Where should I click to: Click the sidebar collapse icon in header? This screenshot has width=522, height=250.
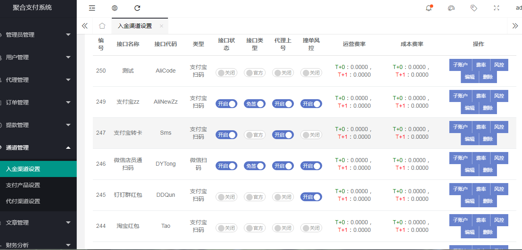pos(92,8)
